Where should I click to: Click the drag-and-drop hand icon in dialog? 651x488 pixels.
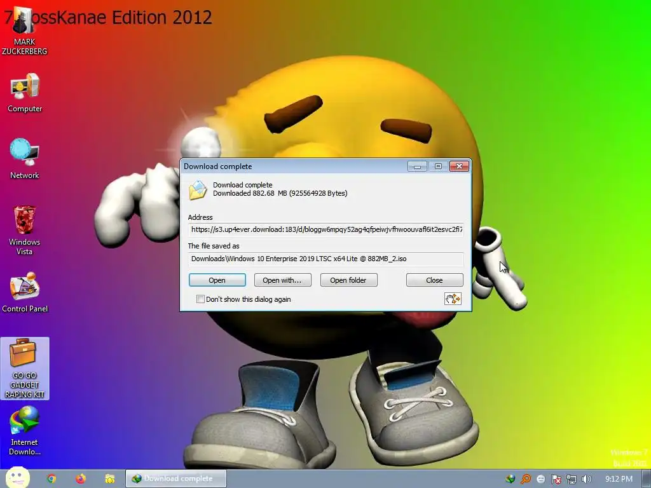[x=453, y=299]
